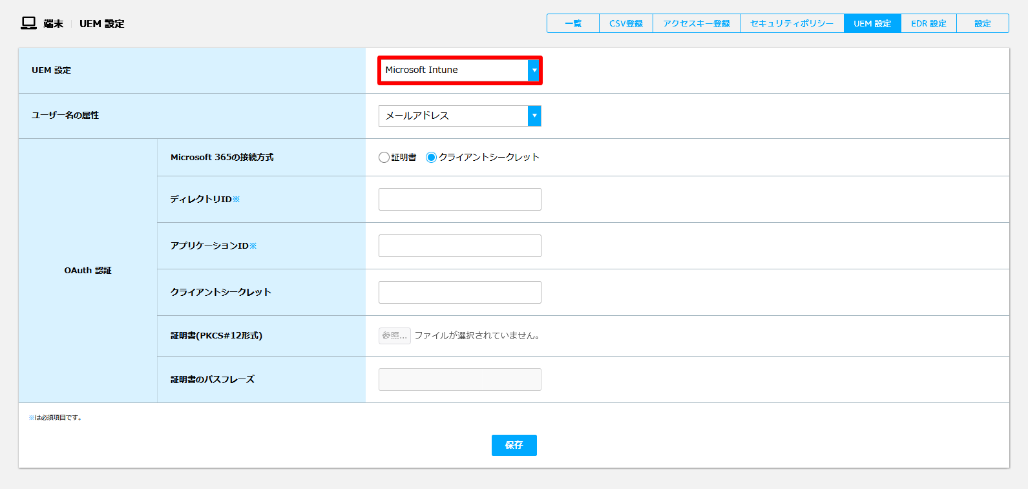The width and height of the screenshot is (1028, 489).
Task: Click the ユーザー名の属性 label
Action: (65, 115)
